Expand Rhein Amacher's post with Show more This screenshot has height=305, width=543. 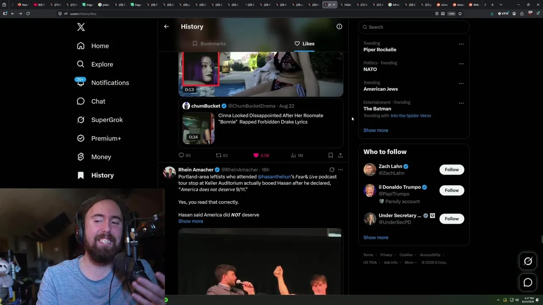pos(190,221)
